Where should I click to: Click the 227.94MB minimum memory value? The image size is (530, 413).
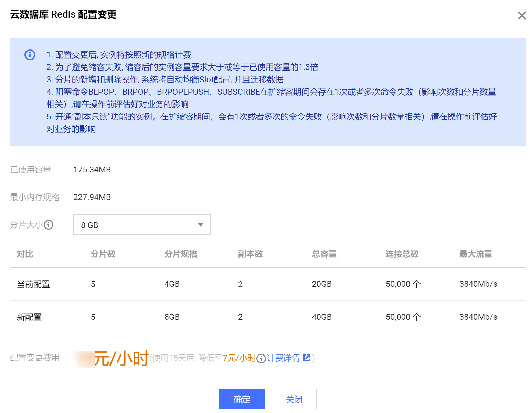click(92, 197)
